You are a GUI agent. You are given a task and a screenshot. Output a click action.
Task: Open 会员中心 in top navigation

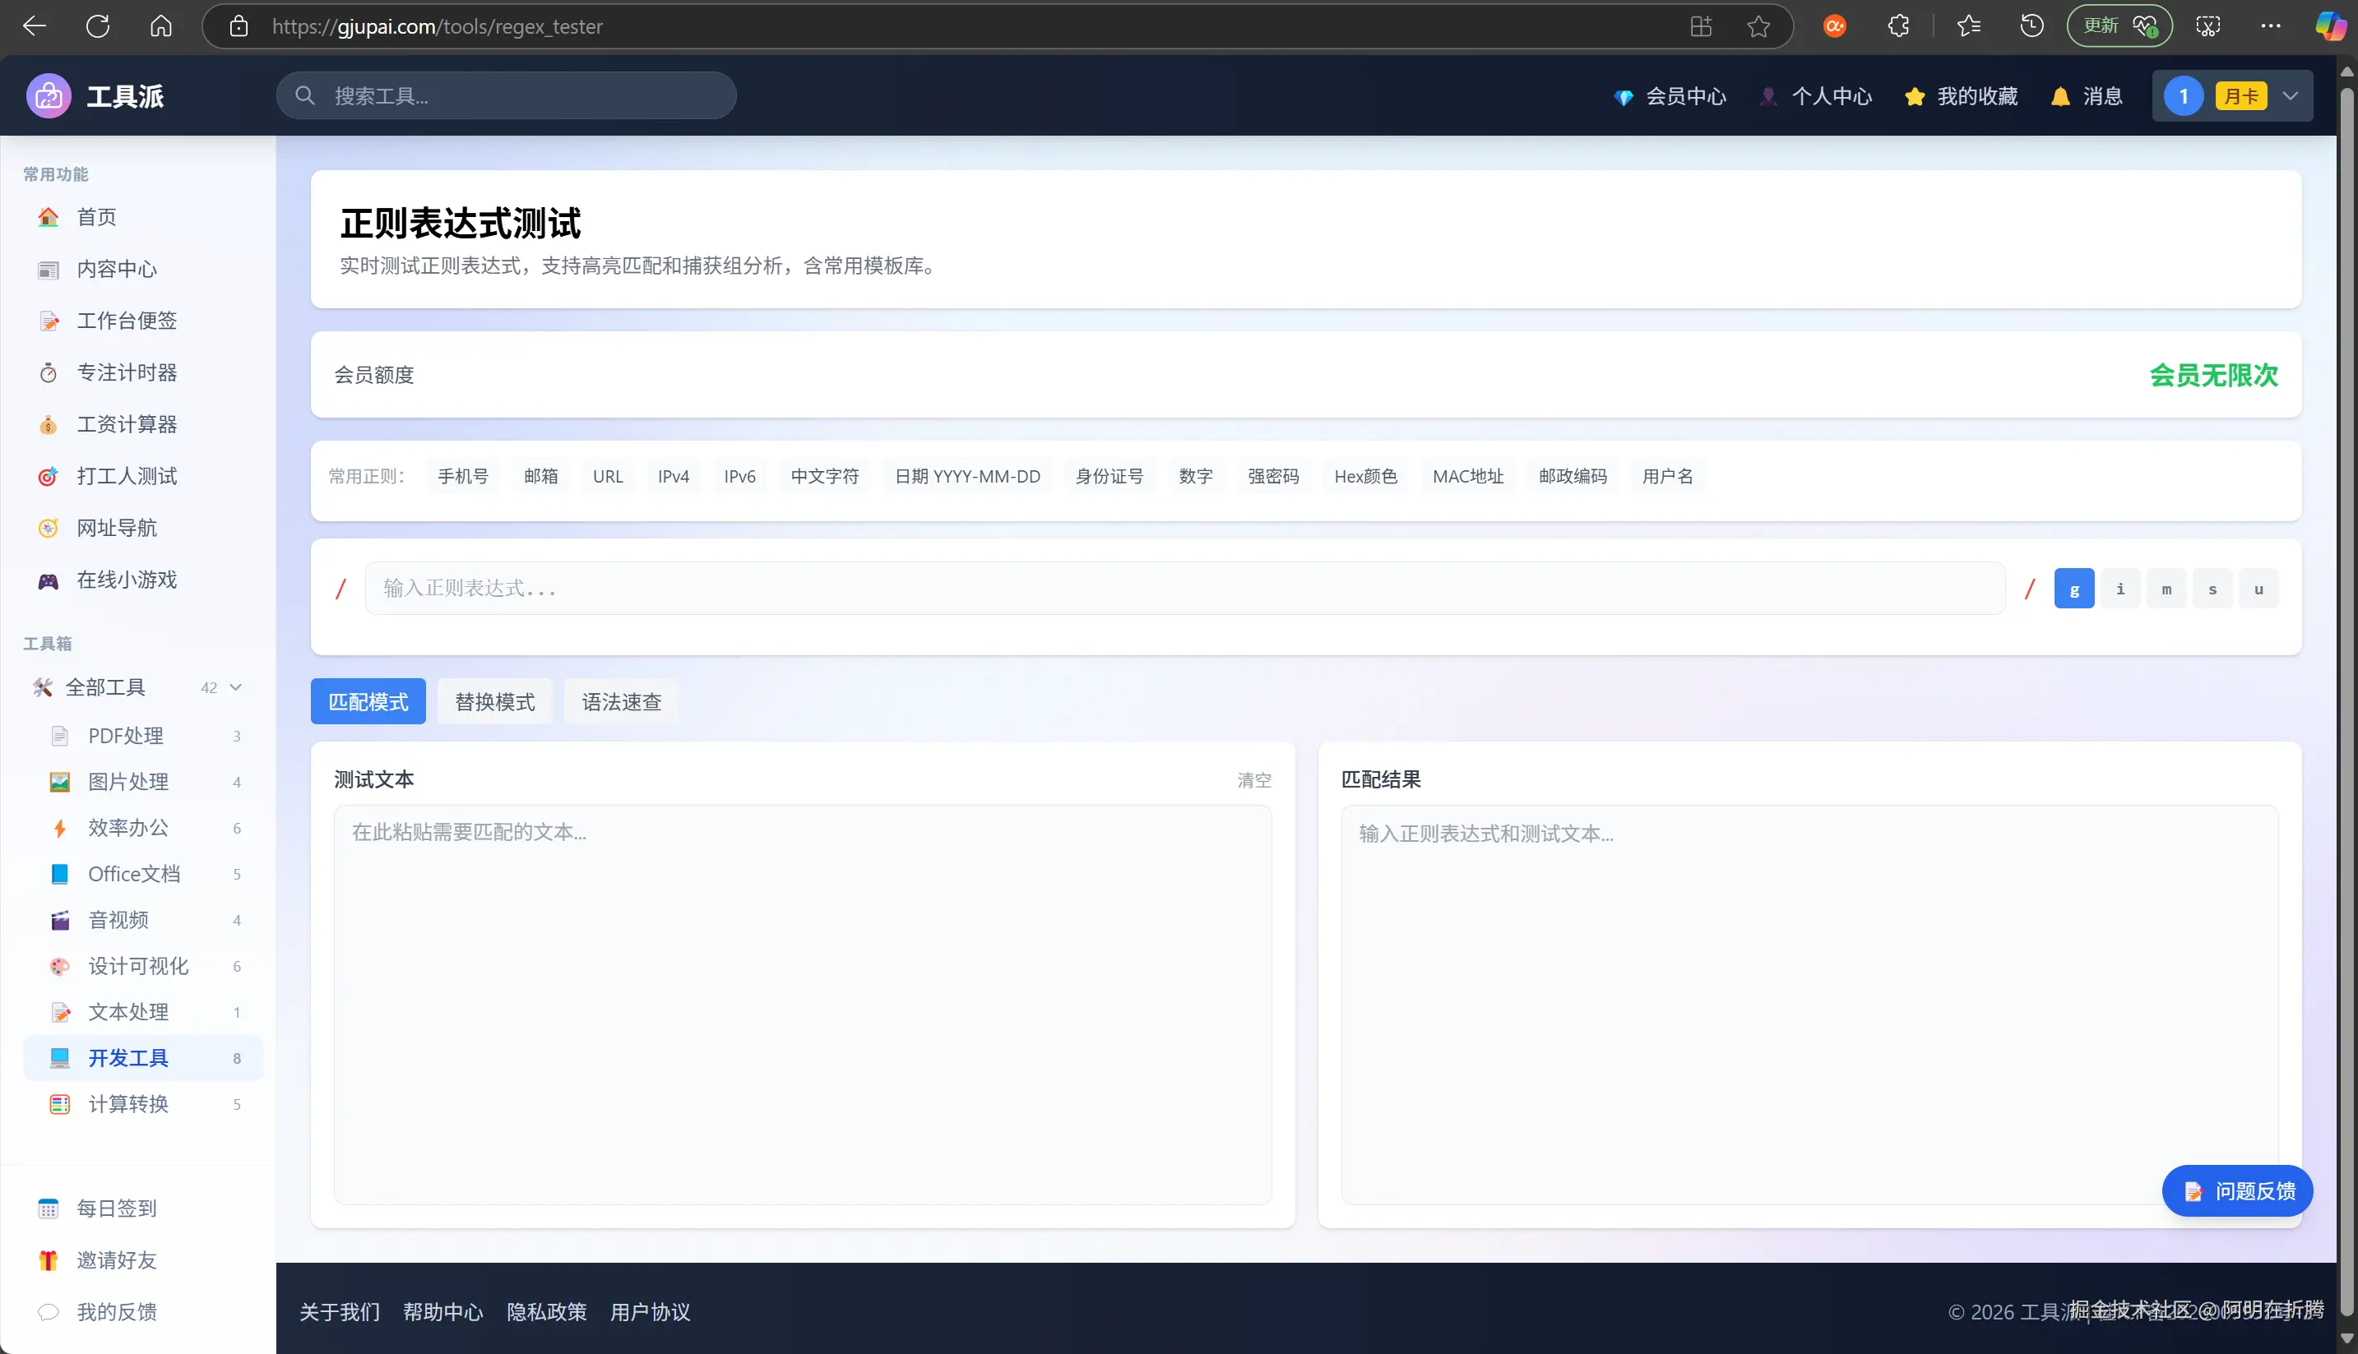coord(1670,96)
